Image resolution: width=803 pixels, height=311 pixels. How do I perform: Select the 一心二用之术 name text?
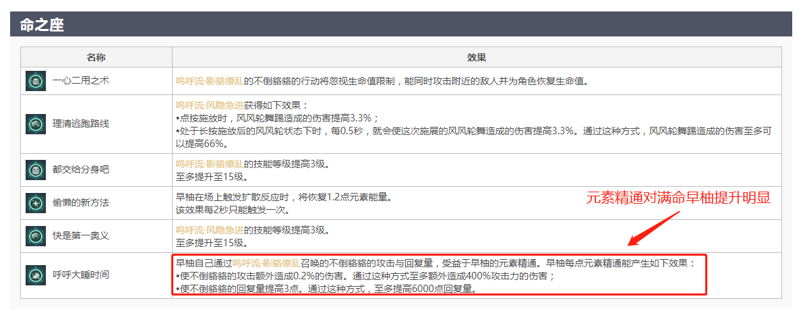point(80,81)
